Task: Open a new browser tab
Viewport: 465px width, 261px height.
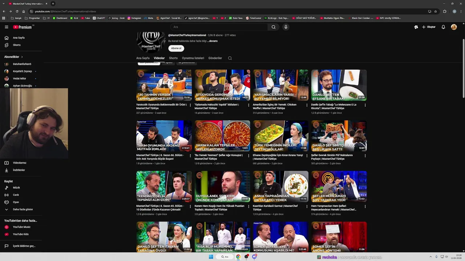Action: [53, 4]
